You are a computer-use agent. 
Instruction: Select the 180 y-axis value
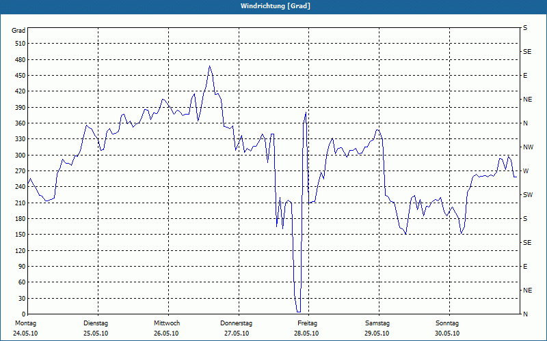[21, 219]
